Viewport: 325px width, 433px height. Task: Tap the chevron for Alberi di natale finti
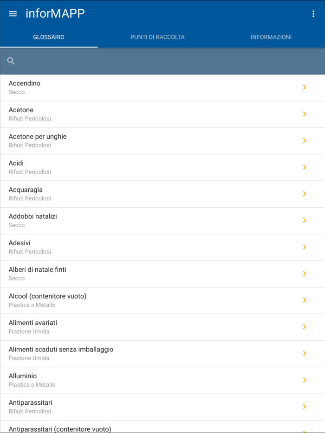305,274
